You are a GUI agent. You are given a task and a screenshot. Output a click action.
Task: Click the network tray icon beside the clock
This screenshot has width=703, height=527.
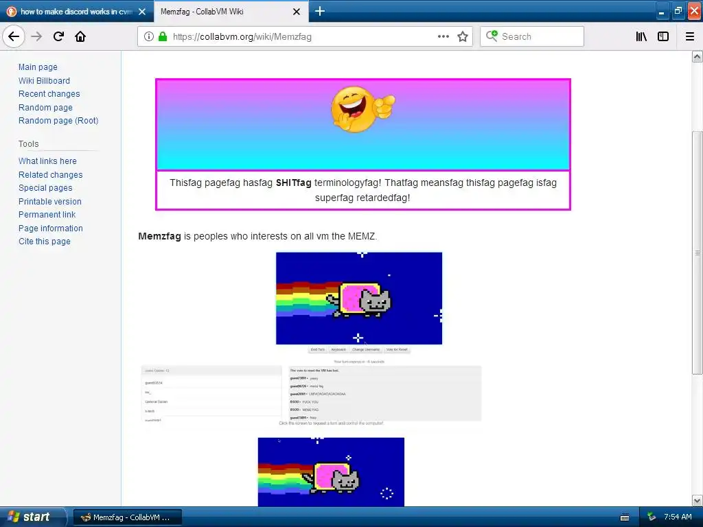[x=652, y=517]
